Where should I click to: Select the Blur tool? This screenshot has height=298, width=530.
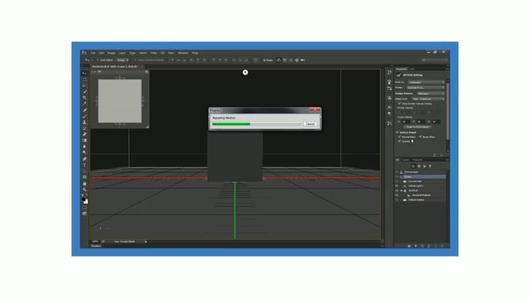click(84, 147)
